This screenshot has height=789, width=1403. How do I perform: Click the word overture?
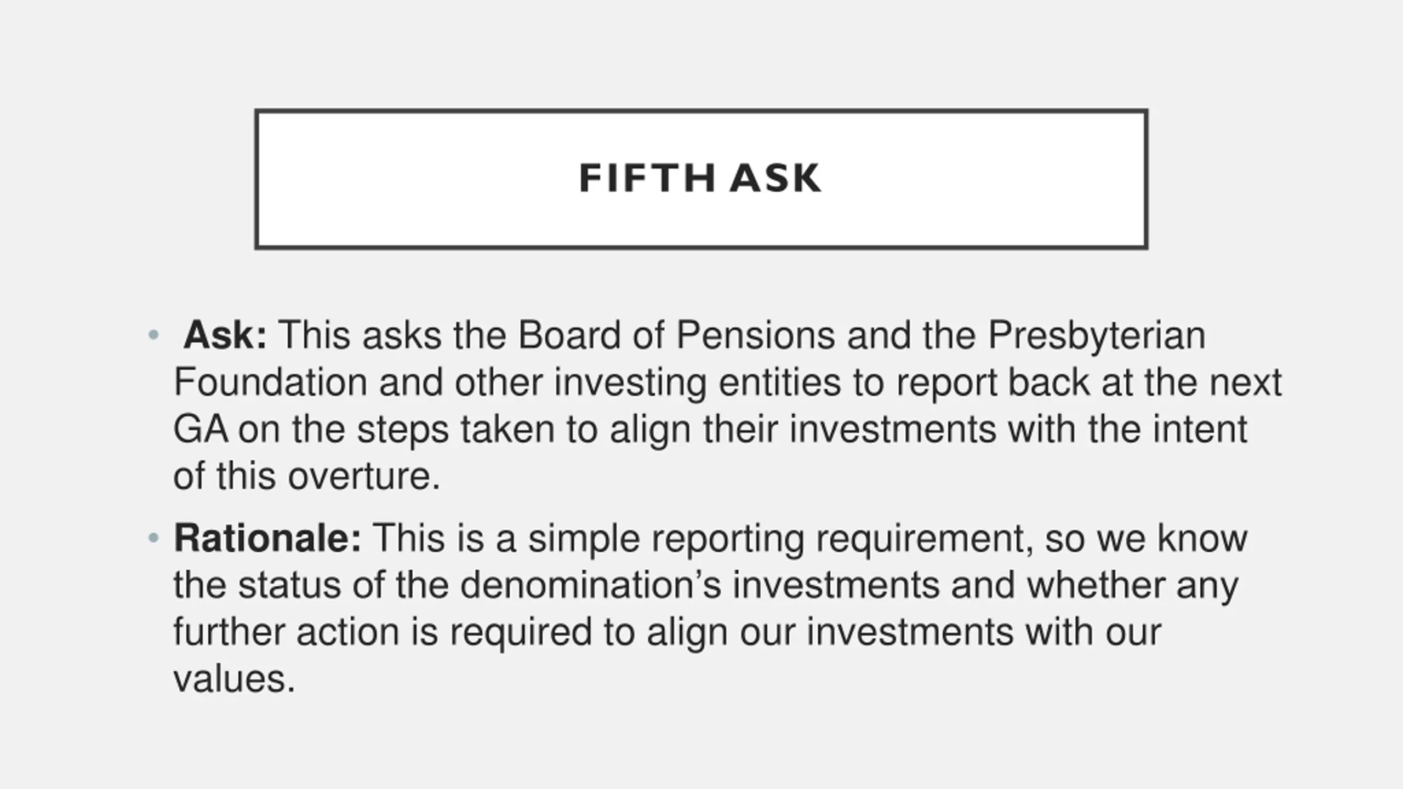pos(364,476)
